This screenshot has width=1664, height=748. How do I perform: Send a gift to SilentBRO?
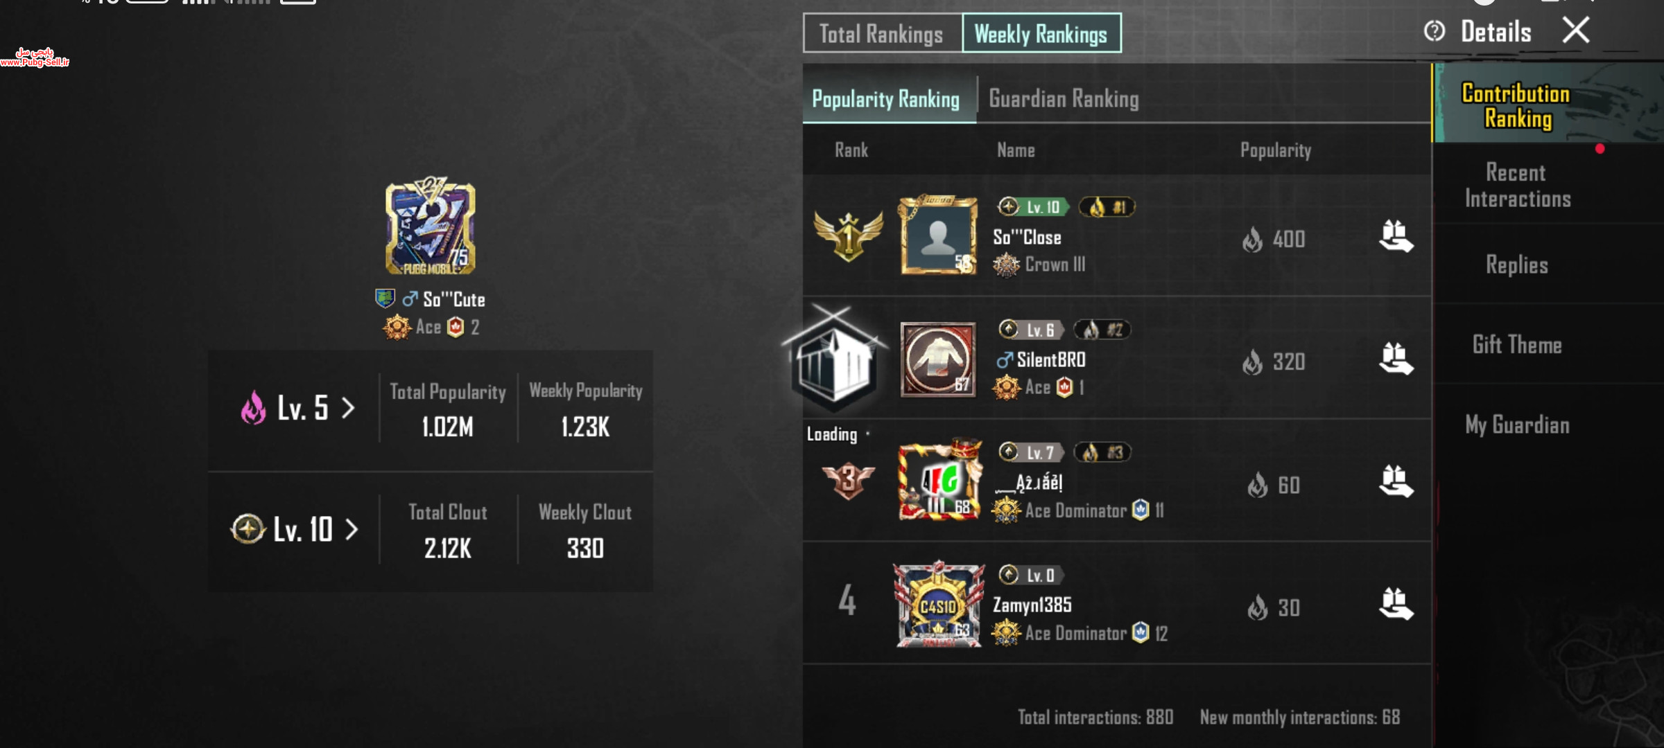click(x=1396, y=359)
